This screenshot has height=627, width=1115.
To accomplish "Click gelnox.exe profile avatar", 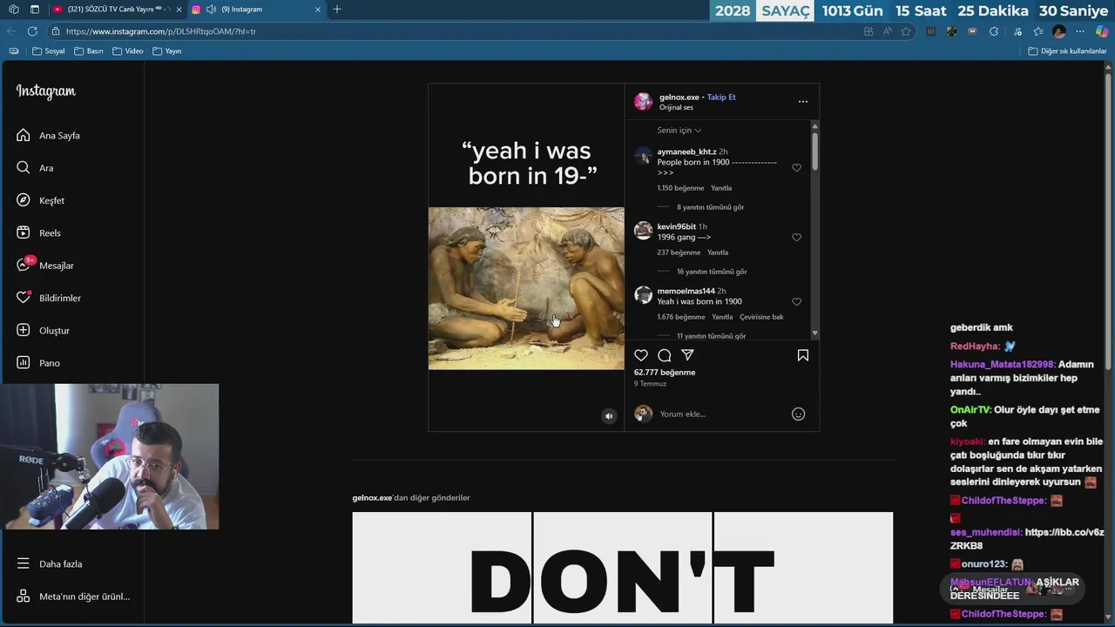I will tap(643, 102).
